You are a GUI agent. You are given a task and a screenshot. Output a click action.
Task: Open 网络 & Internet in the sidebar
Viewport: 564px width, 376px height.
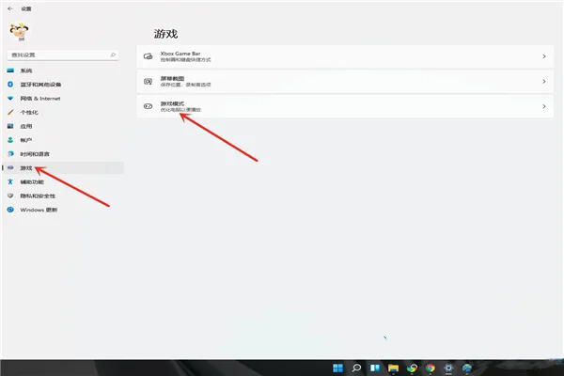39,98
